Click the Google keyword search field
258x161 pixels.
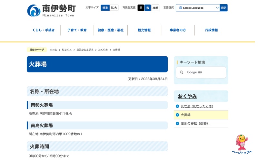pos(201,72)
